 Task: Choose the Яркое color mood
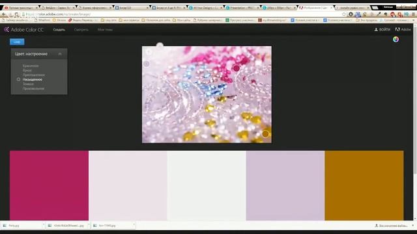click(27, 70)
